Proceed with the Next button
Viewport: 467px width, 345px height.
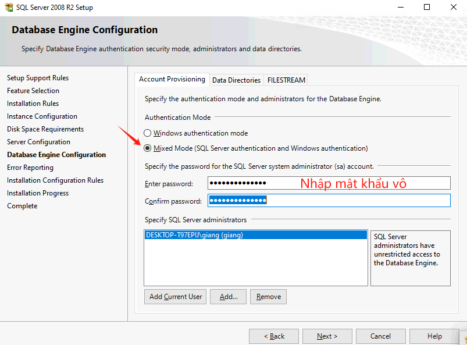click(327, 336)
